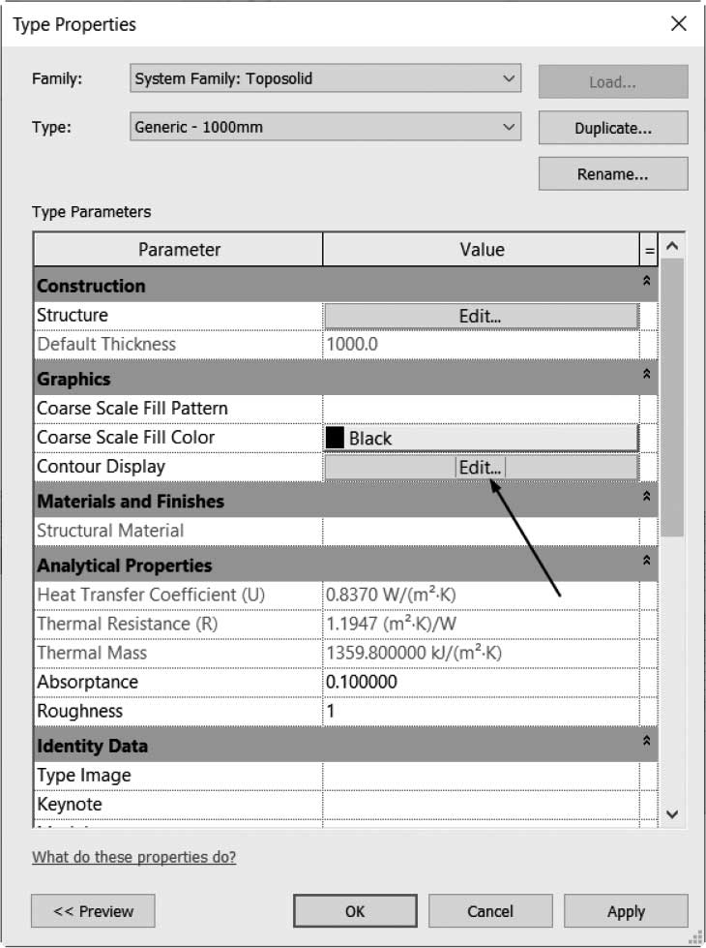Click the Value column header
The height and width of the screenshot is (948, 706).
(482, 250)
